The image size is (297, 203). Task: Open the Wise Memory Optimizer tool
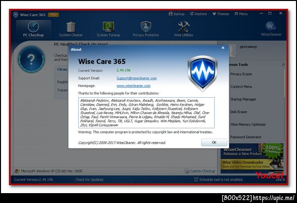coord(248,124)
